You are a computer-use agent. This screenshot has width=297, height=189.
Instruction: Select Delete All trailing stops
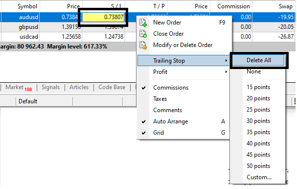258,60
